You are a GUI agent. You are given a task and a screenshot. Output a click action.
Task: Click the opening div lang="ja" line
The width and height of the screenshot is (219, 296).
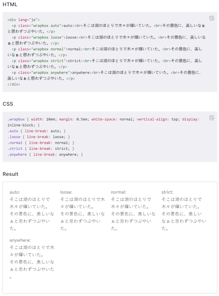pyautogui.click(x=23, y=20)
